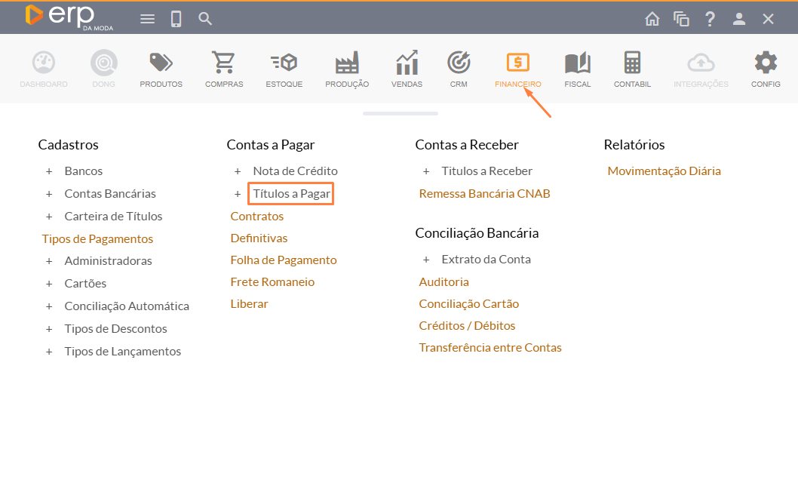Open the Config gear module

[x=766, y=63]
